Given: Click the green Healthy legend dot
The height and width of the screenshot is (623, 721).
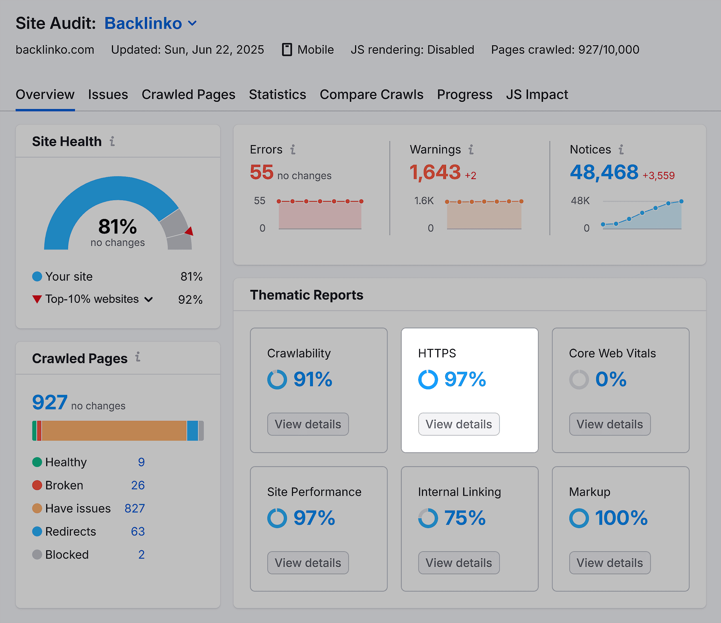Looking at the screenshot, I should [x=37, y=462].
